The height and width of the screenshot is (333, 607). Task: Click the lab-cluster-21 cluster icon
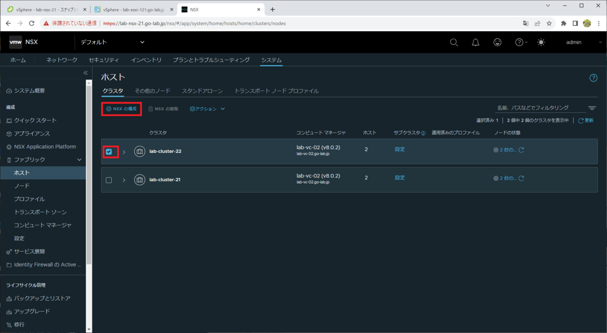[140, 180]
